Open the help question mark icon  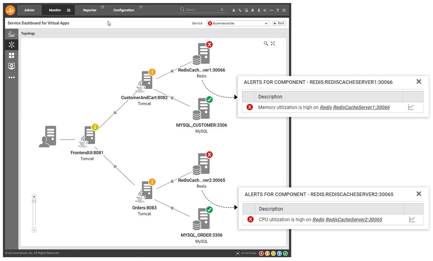point(278,10)
